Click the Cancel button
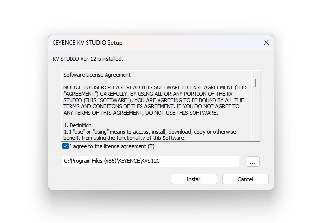 [246, 179]
